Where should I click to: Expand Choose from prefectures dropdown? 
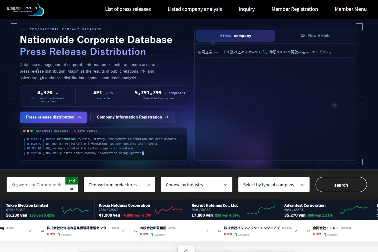point(119,184)
